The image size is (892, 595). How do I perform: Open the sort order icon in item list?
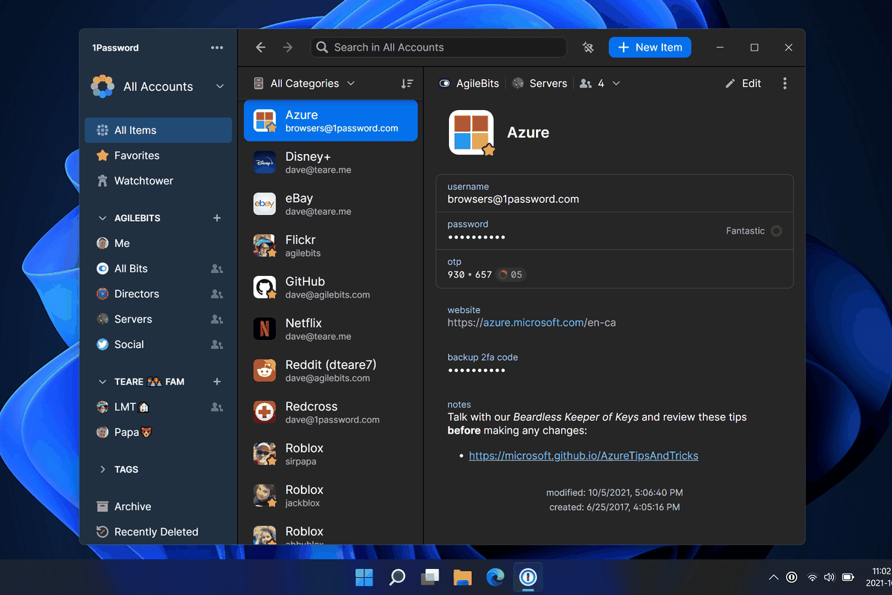(x=407, y=83)
